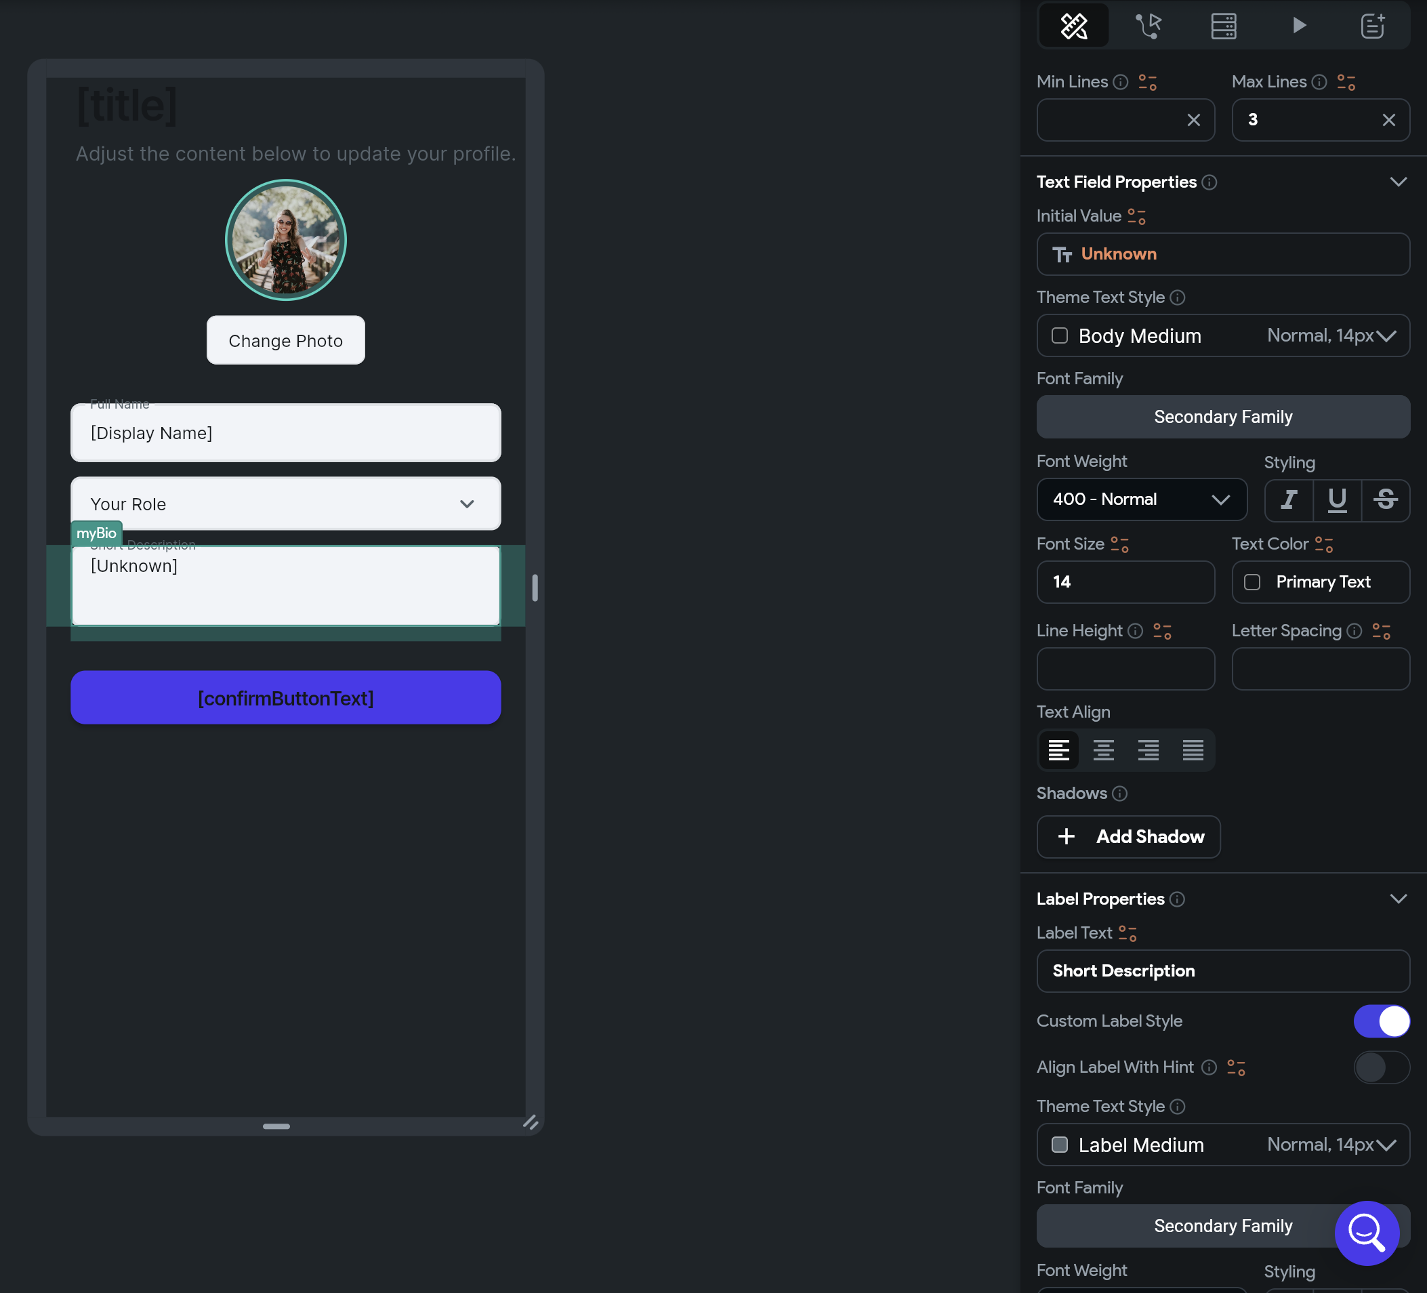Viewport: 1427px width, 1293px height.
Task: Click Add Shadow button
Action: pyautogui.click(x=1128, y=837)
